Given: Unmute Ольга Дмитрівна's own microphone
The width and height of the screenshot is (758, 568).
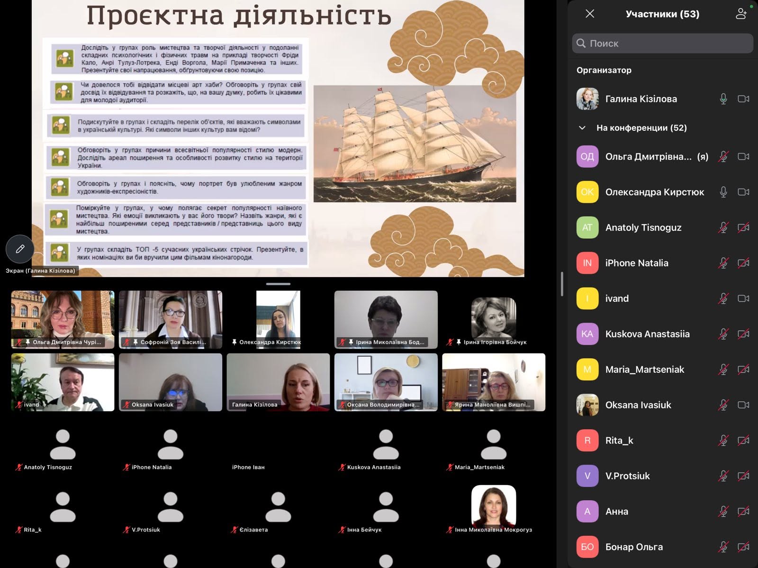Looking at the screenshot, I should [723, 156].
